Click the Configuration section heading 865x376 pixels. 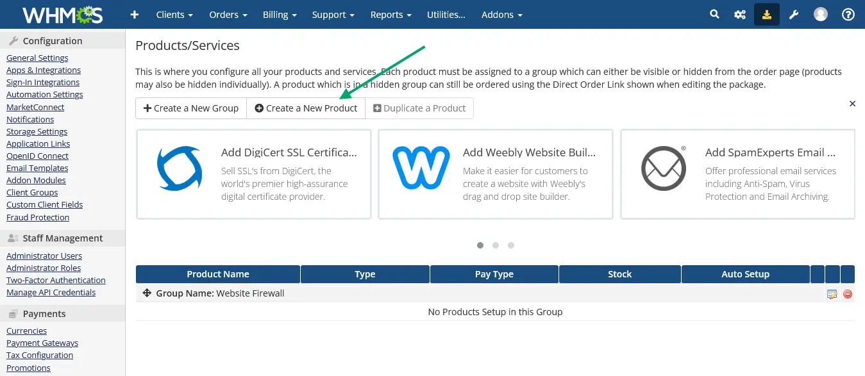(53, 41)
